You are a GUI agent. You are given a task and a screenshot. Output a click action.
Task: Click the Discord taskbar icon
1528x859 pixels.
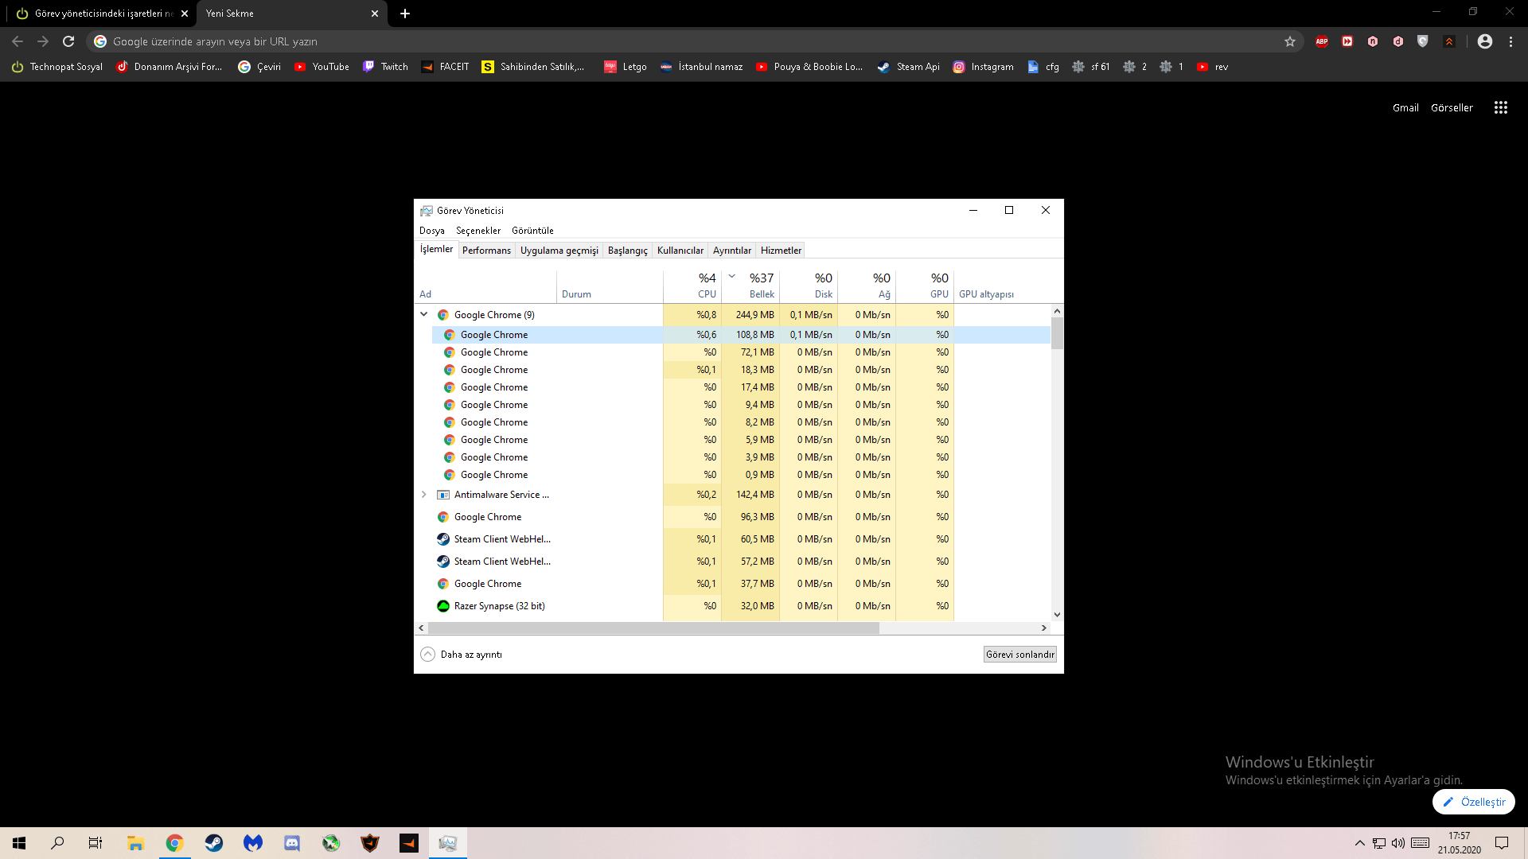(x=292, y=843)
